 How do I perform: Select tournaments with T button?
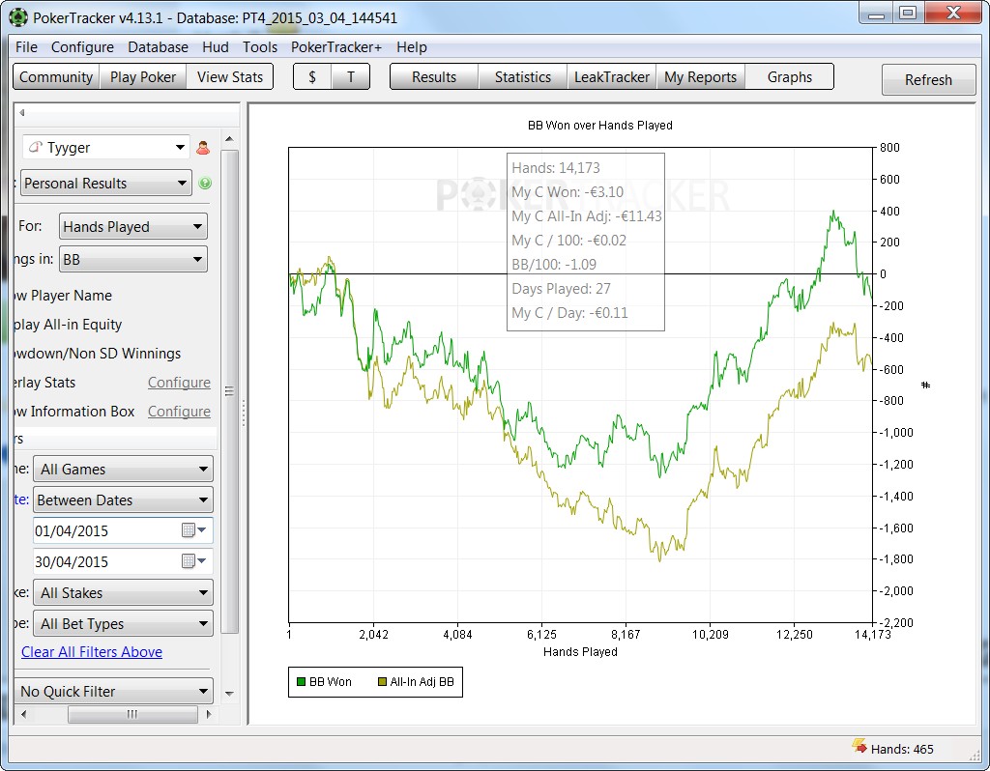point(350,77)
